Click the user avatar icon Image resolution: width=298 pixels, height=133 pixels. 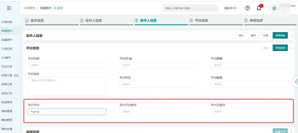pos(274,8)
